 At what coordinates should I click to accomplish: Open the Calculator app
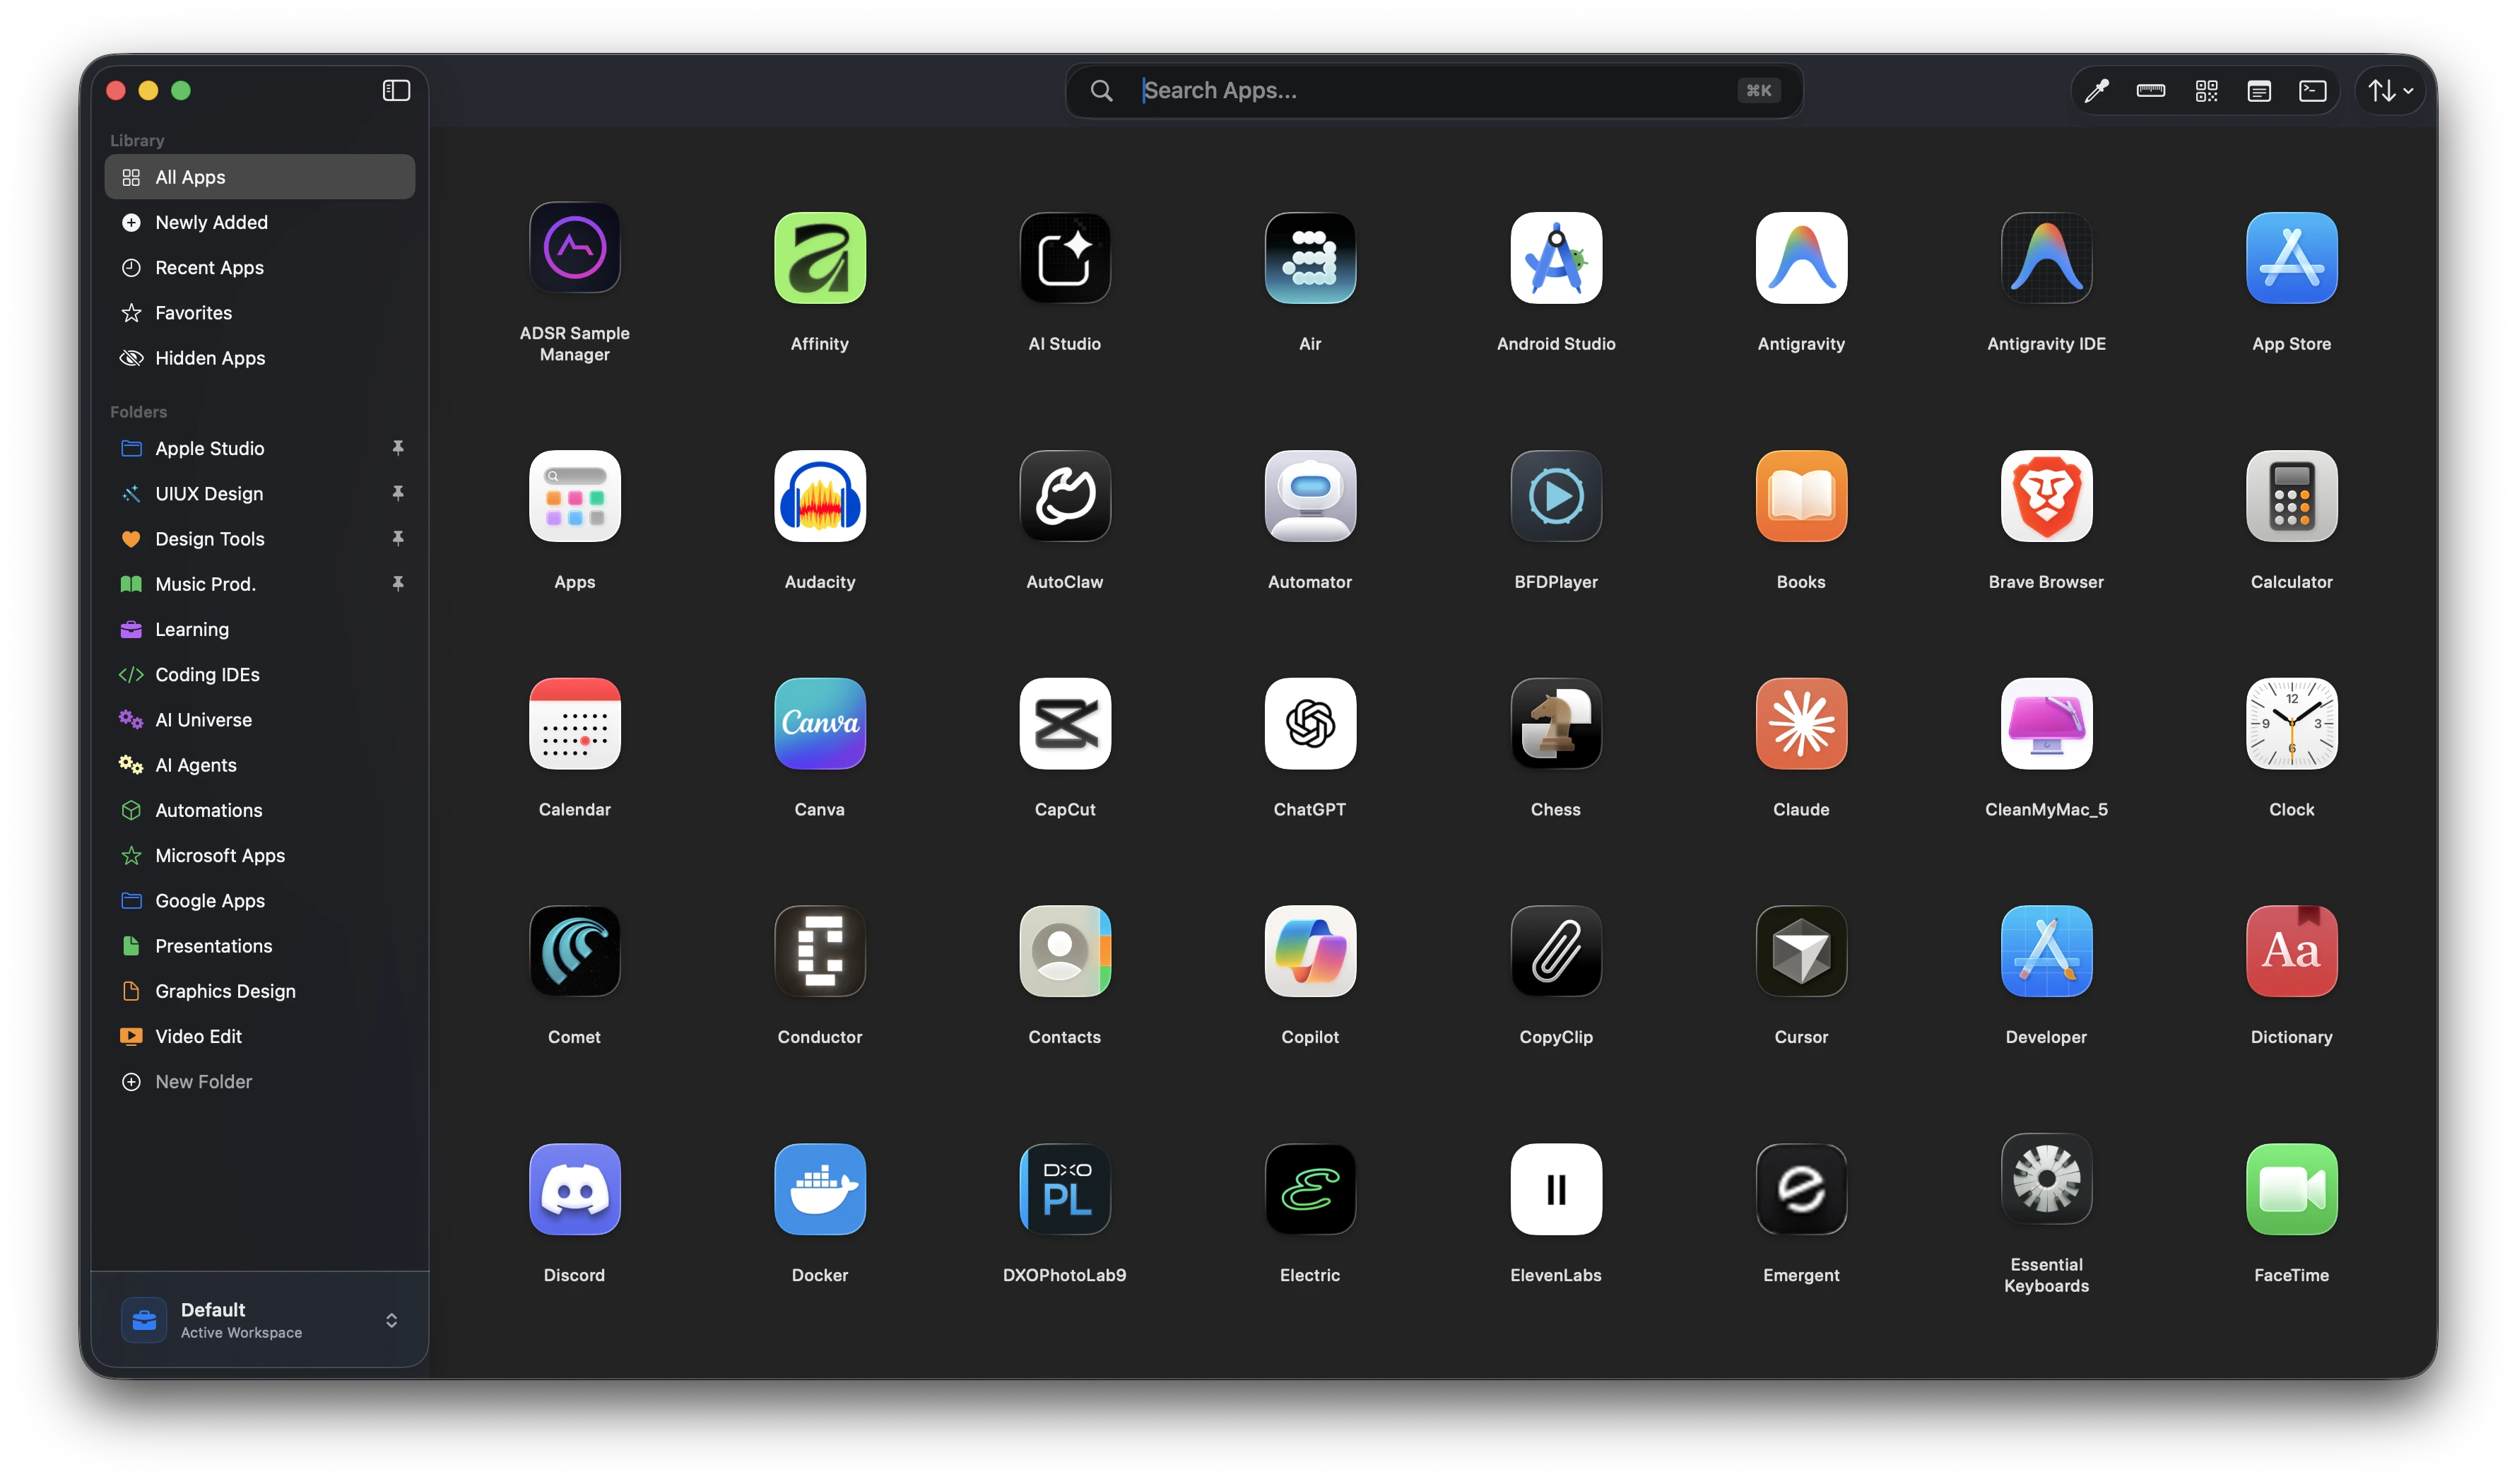pos(2291,496)
